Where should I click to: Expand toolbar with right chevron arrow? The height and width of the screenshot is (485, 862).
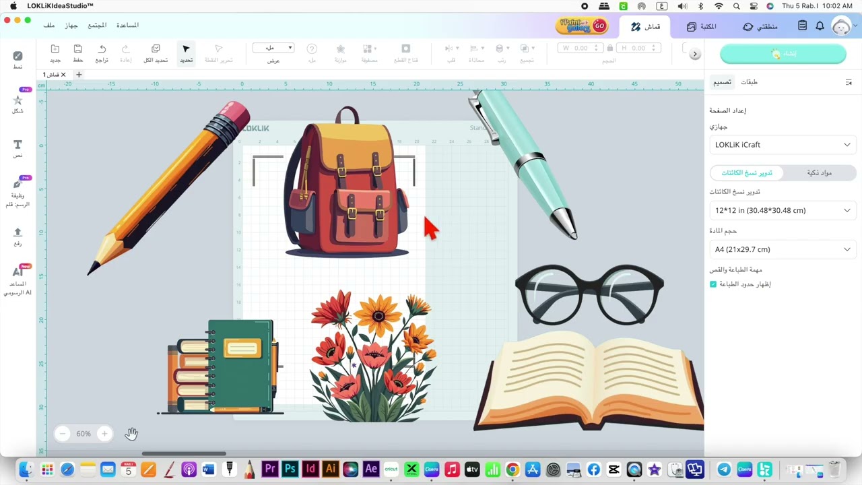(695, 54)
